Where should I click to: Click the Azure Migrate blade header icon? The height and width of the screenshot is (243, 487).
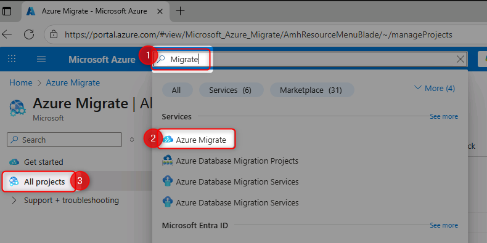[17, 109]
